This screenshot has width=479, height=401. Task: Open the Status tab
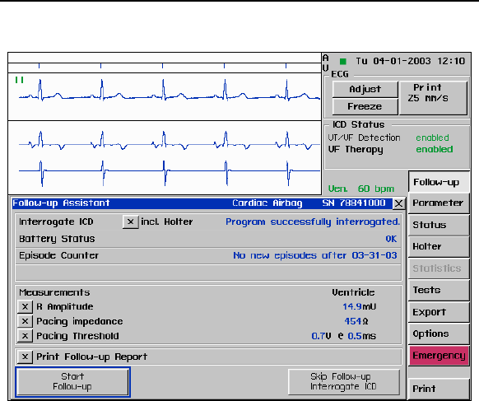point(439,225)
